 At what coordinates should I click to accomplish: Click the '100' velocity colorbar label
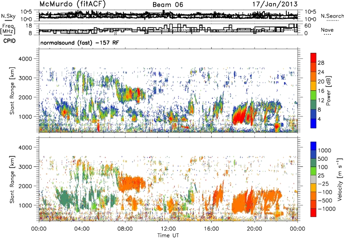(x=323, y=167)
